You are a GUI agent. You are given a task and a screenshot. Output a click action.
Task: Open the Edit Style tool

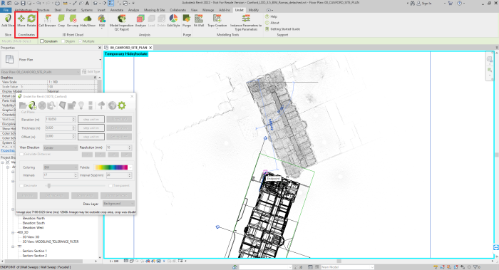click(173, 21)
